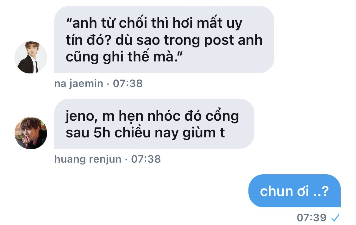Click the 07:38 timestamp under renjun's message
The width and height of the screenshot is (356, 225).
tap(146, 159)
